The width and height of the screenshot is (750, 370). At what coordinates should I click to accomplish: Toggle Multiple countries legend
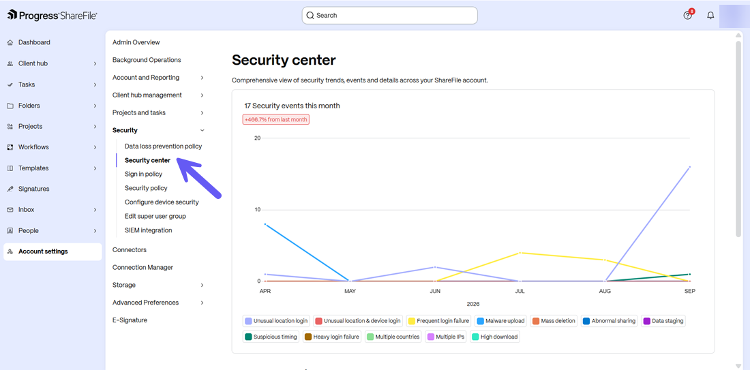point(393,337)
